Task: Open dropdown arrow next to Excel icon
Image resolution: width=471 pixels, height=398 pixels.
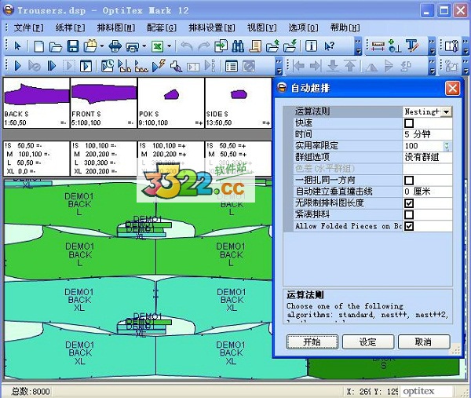Action: tap(169, 46)
